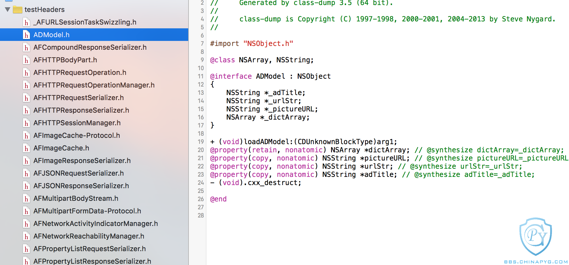The width and height of the screenshot is (569, 265).
Task: Click header icon of ADModel.h
Action: pos(26,35)
